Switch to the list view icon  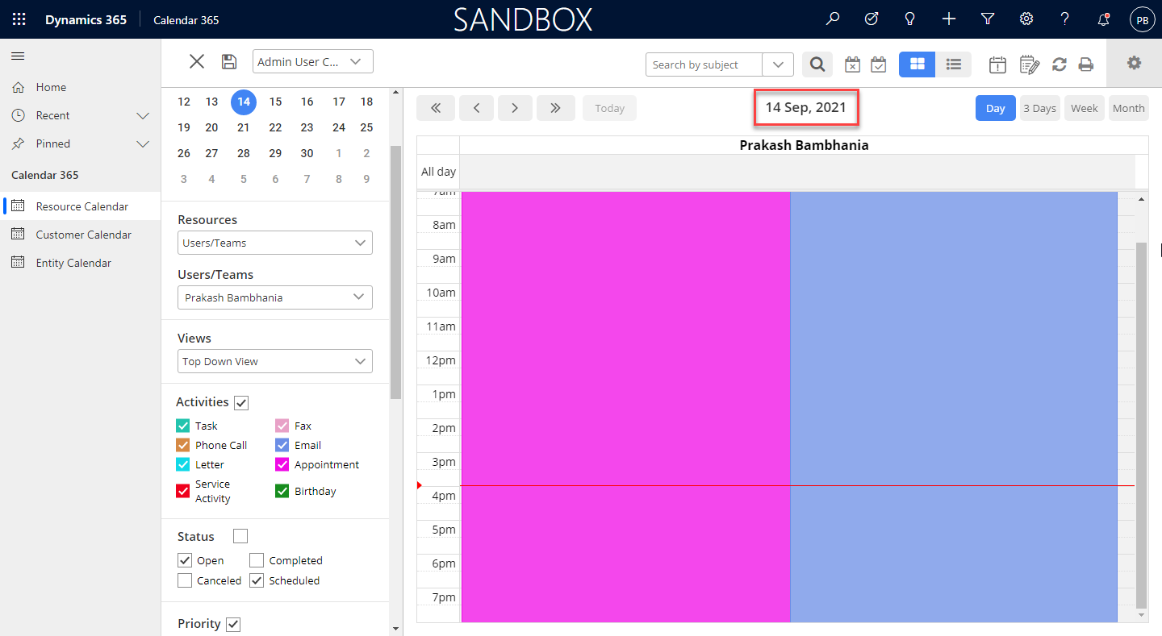(953, 64)
